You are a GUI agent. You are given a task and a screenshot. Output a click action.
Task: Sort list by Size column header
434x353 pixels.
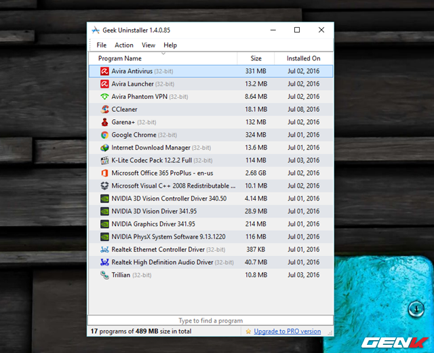(x=256, y=59)
